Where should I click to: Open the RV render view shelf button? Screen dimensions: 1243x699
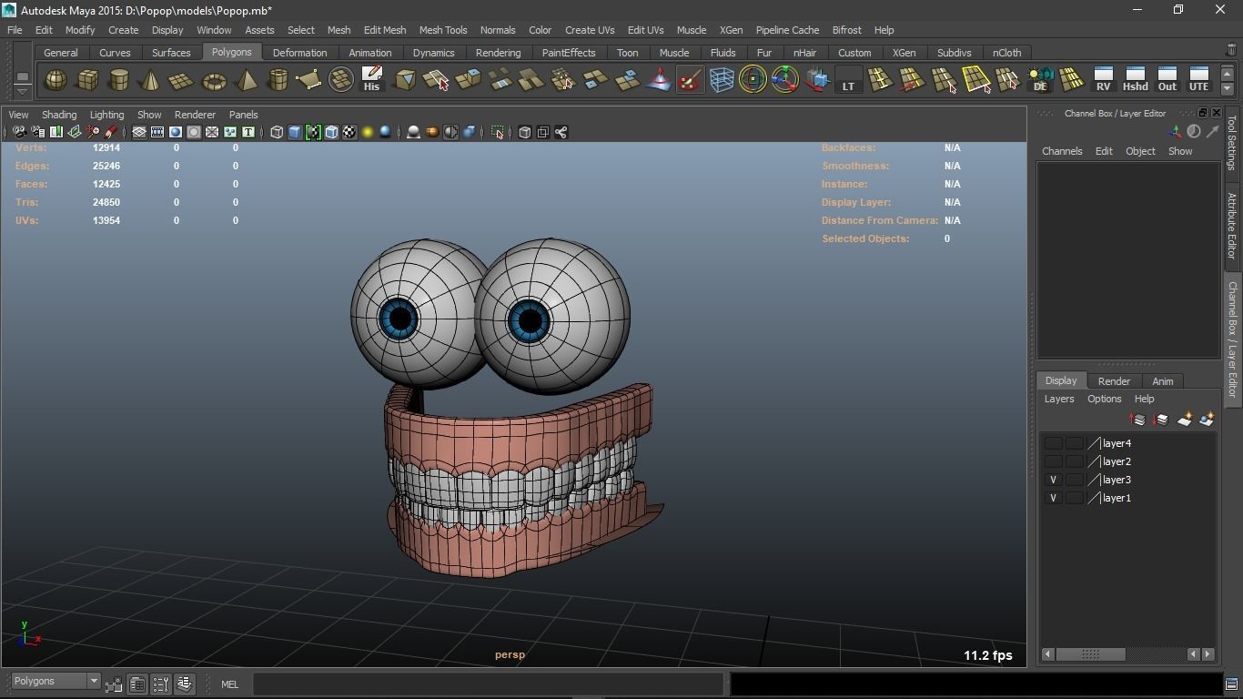point(1103,80)
